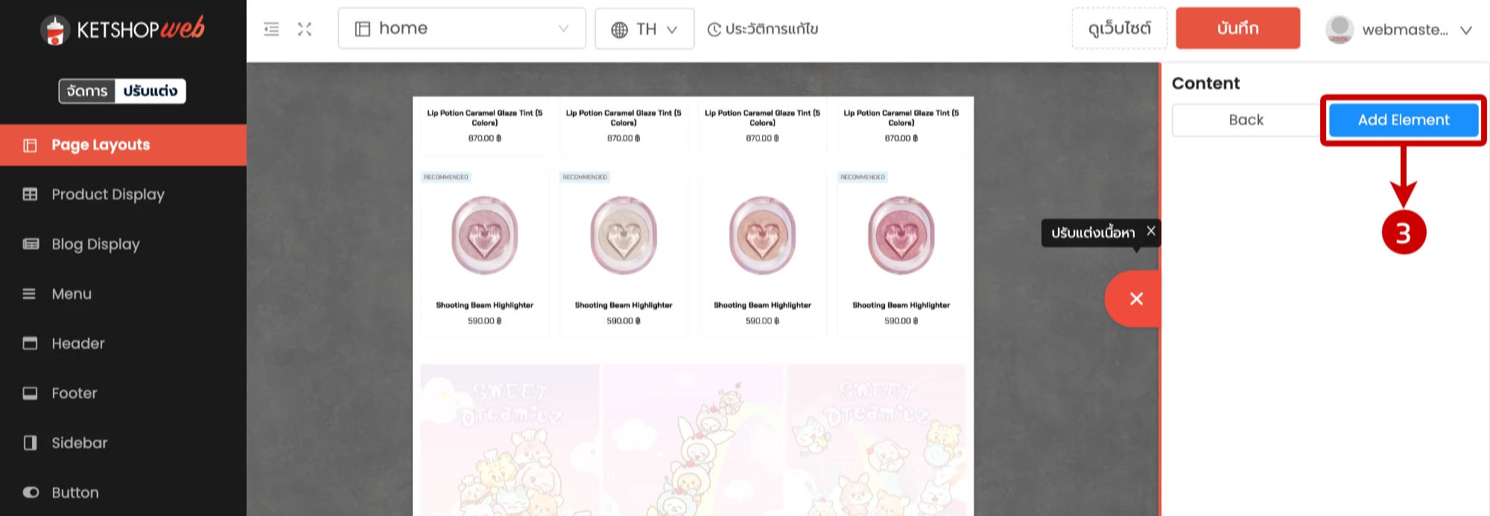This screenshot has width=1490, height=516.
Task: Click the KetshopWeb logo
Action: tap(123, 30)
